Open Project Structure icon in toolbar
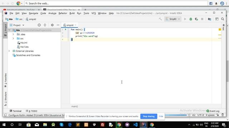This screenshot has height=128, width=229. tap(210, 19)
